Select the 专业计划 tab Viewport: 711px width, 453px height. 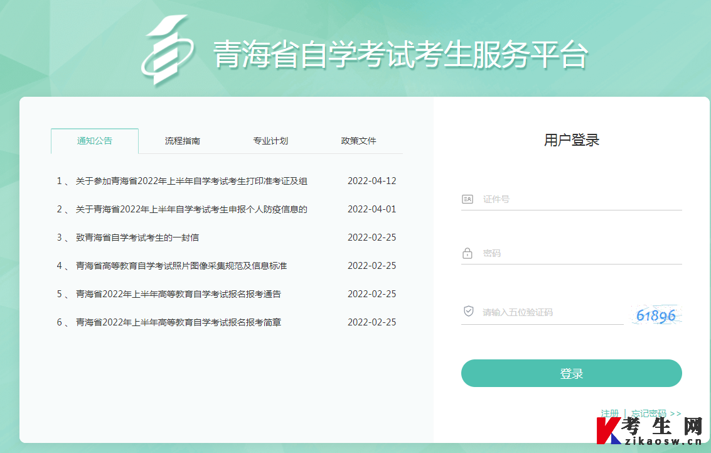[270, 141]
